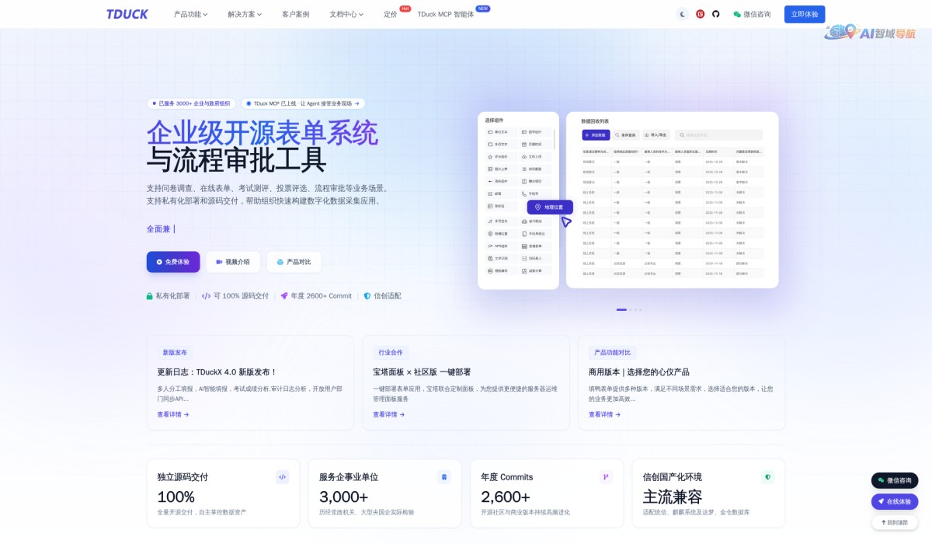Click the 2,600+ statistic value

506,497
